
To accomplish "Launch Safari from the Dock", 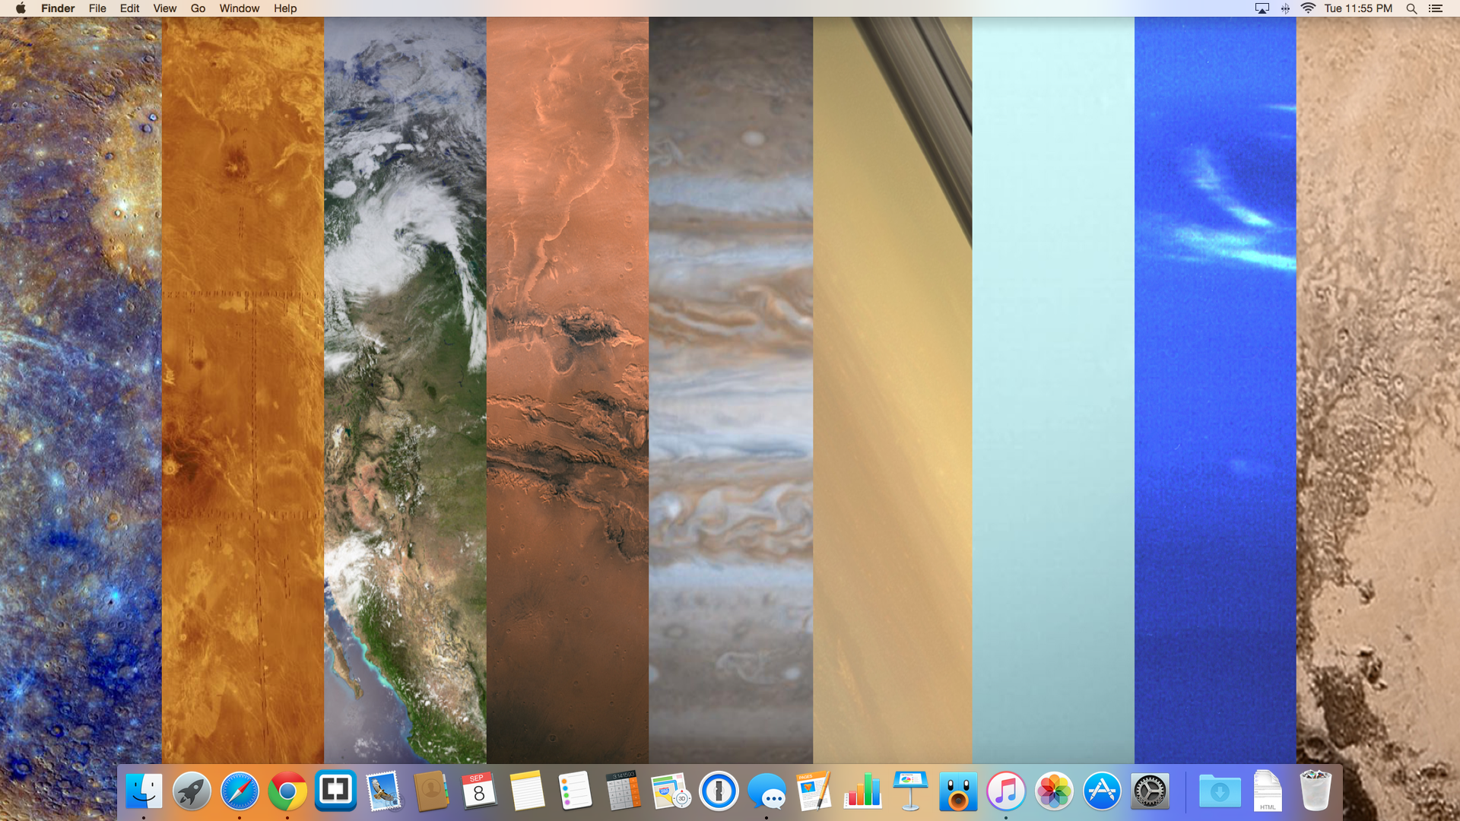I will coord(240,791).
